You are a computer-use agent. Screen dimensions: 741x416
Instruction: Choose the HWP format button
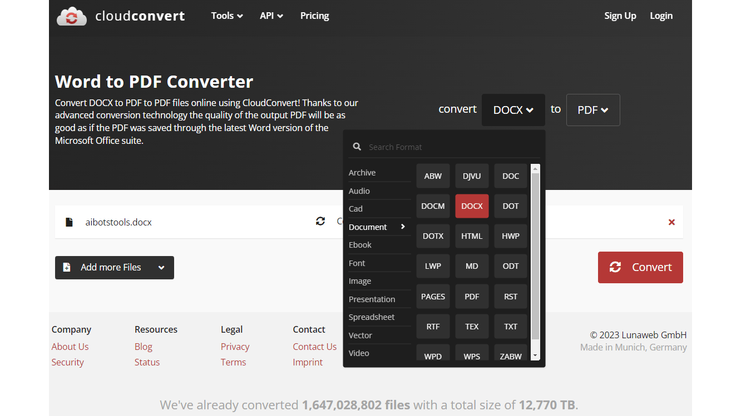511,236
